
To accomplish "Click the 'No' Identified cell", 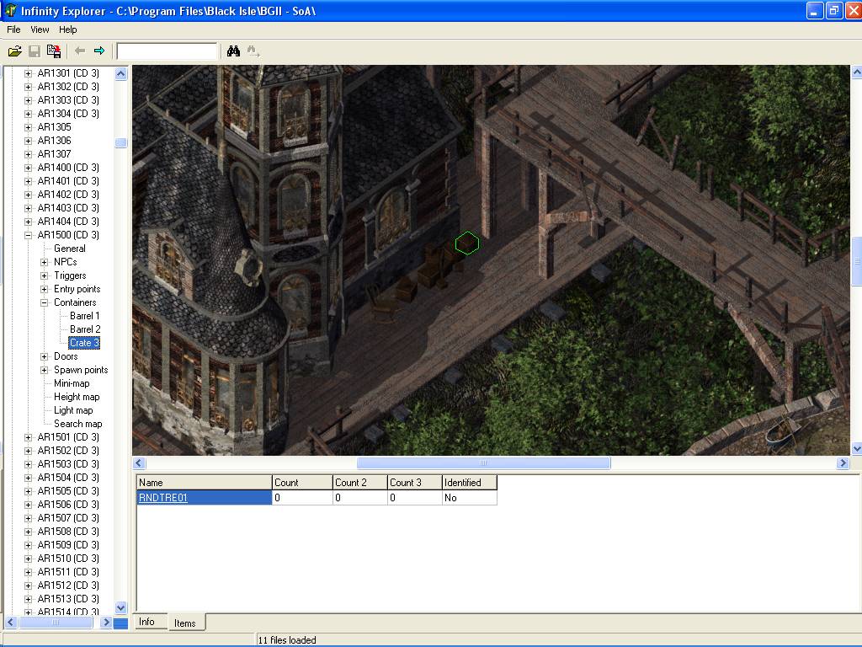I will click(470, 497).
